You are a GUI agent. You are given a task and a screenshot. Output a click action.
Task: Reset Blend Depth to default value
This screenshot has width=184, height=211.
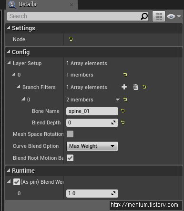[x=123, y=122]
